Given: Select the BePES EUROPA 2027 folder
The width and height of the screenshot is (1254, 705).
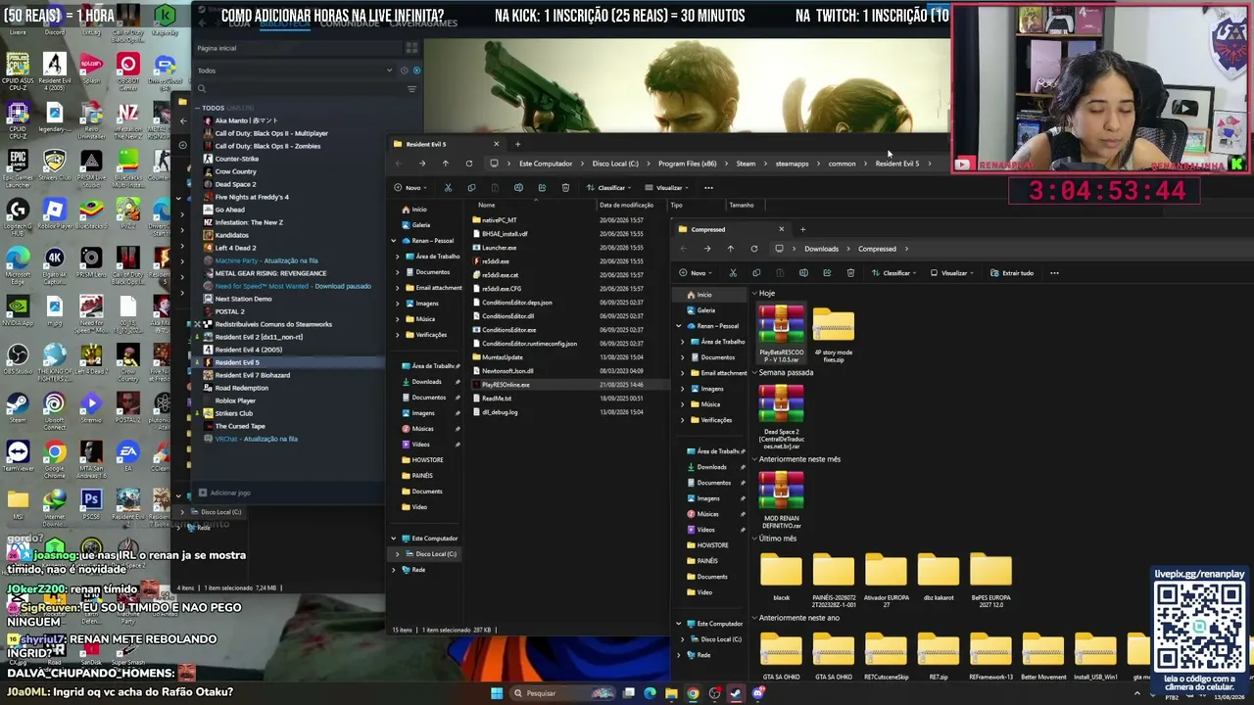Looking at the screenshot, I should point(990,580).
